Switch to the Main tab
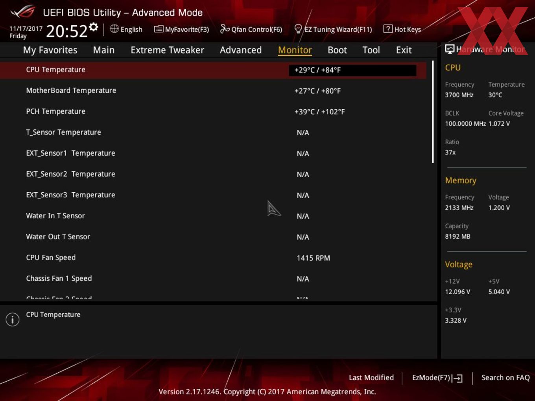Viewport: 535px width, 401px height. [x=104, y=50]
